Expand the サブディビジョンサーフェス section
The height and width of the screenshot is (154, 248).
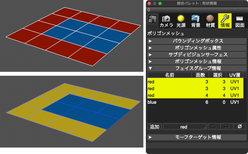click(x=196, y=55)
